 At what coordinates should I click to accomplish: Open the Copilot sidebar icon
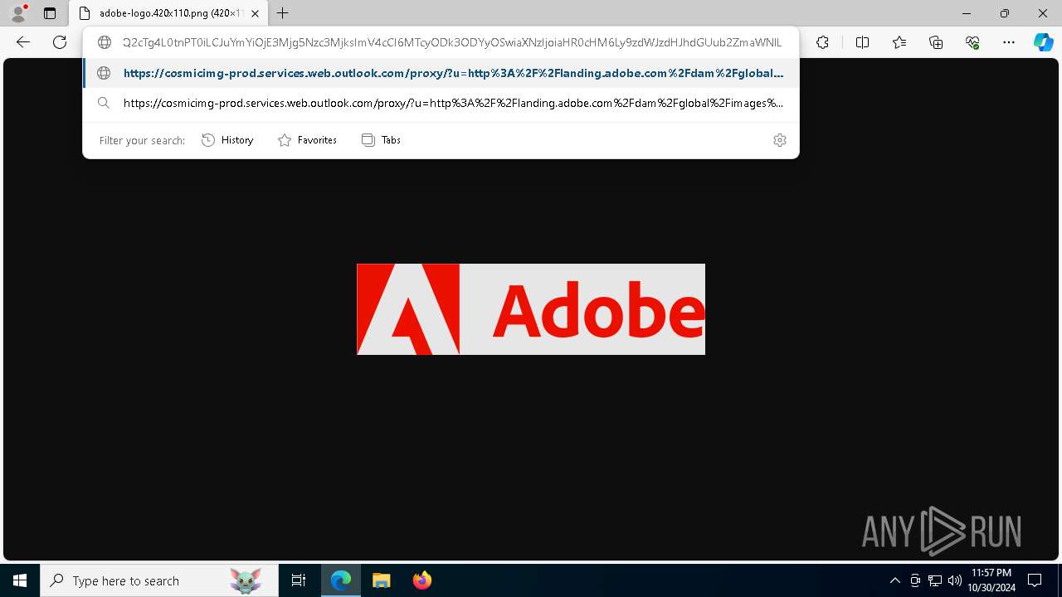click(x=1043, y=42)
